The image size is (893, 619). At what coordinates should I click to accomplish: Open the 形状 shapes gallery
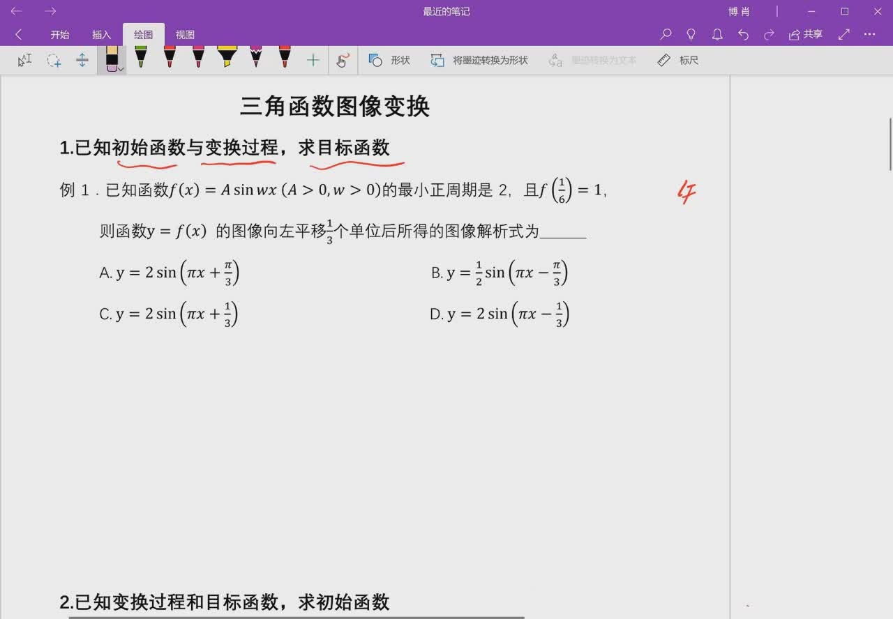tap(389, 61)
